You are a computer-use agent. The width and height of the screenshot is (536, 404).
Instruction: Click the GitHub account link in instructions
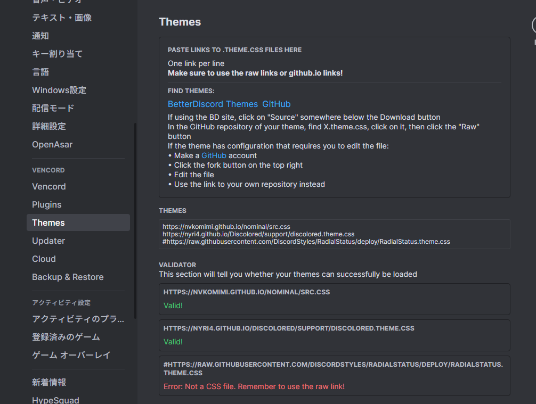tap(214, 155)
